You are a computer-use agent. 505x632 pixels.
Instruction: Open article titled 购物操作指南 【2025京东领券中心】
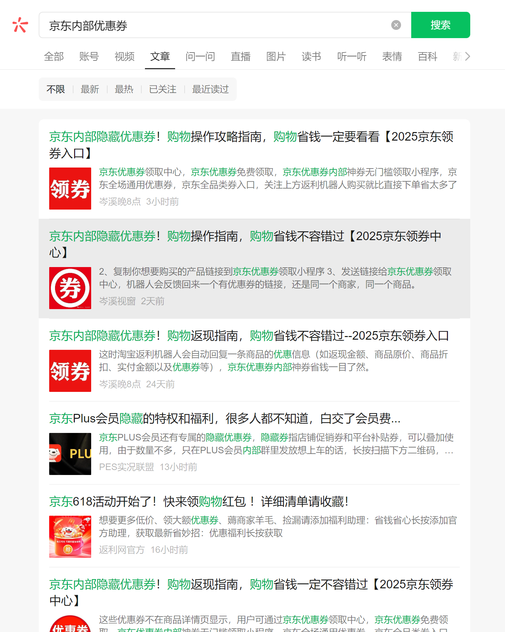pos(245,244)
